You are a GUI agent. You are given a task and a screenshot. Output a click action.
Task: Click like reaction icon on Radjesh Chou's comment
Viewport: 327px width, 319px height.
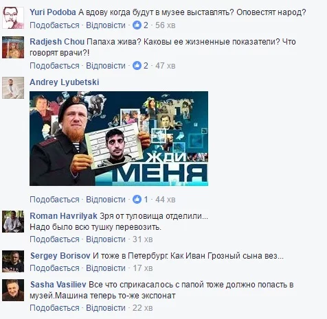[137, 66]
